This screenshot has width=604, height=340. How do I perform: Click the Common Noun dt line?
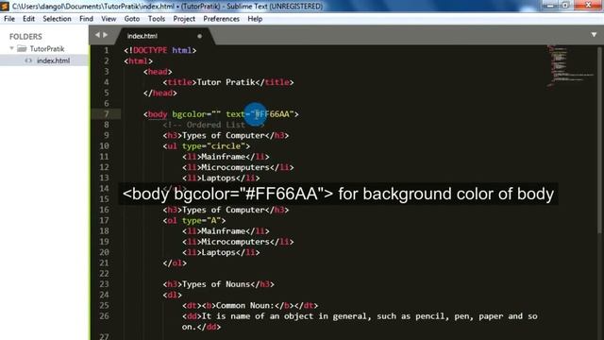coord(250,306)
